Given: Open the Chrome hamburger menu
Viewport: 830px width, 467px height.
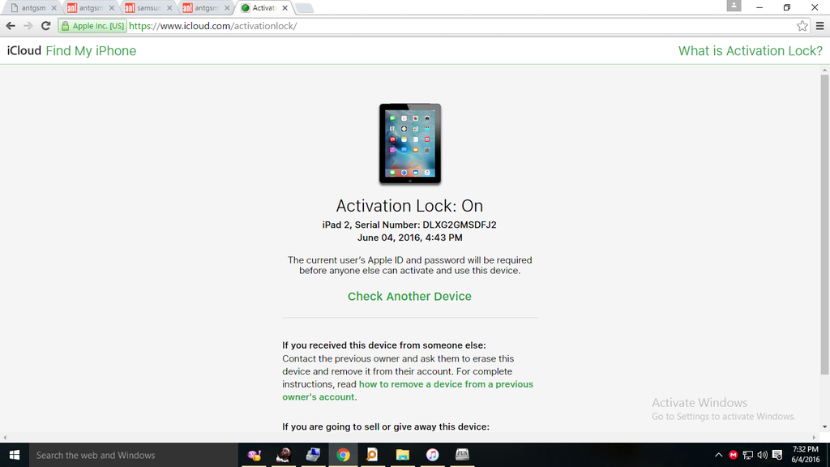Looking at the screenshot, I should click(x=819, y=26).
